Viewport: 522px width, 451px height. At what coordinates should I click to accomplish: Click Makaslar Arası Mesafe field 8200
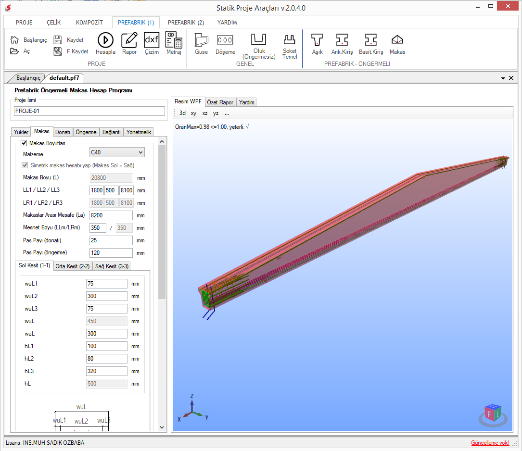coord(111,215)
